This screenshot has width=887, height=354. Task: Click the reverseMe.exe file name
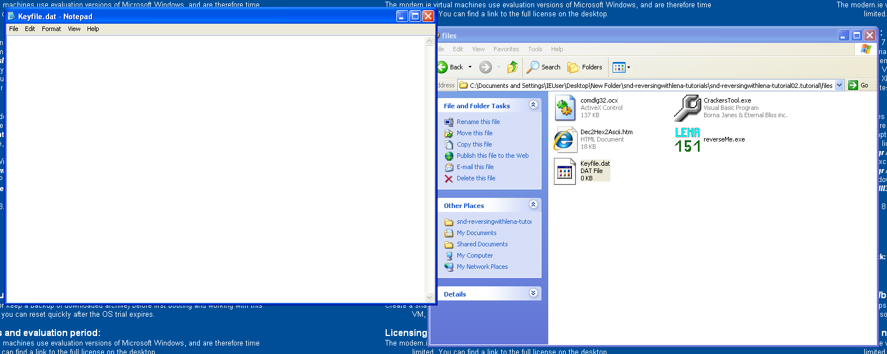coord(724,139)
